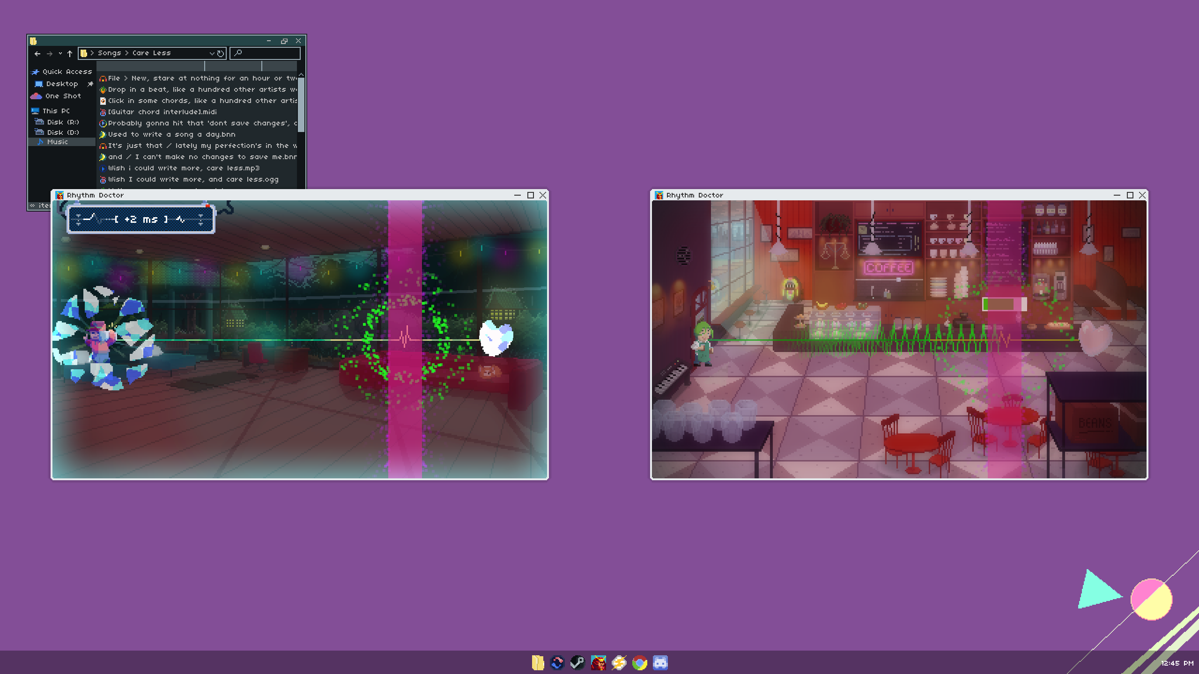Viewport: 1199px width, 674px height.
Task: Open recent locations dropdown in explorer
Action: tap(60, 53)
